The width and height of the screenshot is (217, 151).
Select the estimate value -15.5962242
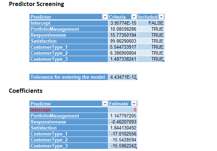tap(122, 146)
